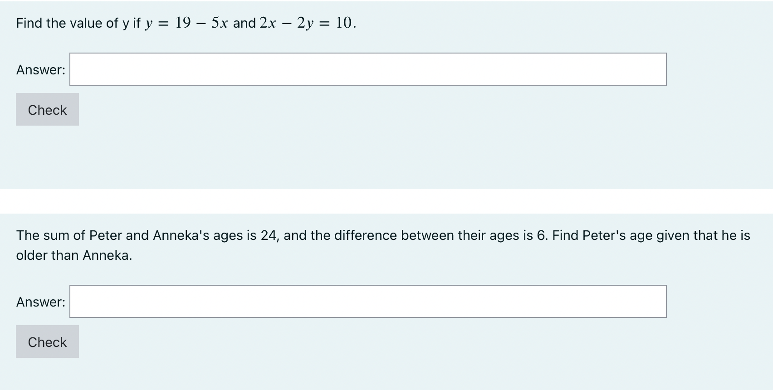773x390 pixels.
Task: Select the ages word problem text
Action: point(318,235)
